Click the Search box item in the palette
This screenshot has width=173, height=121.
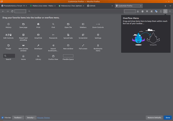tap(9, 56)
